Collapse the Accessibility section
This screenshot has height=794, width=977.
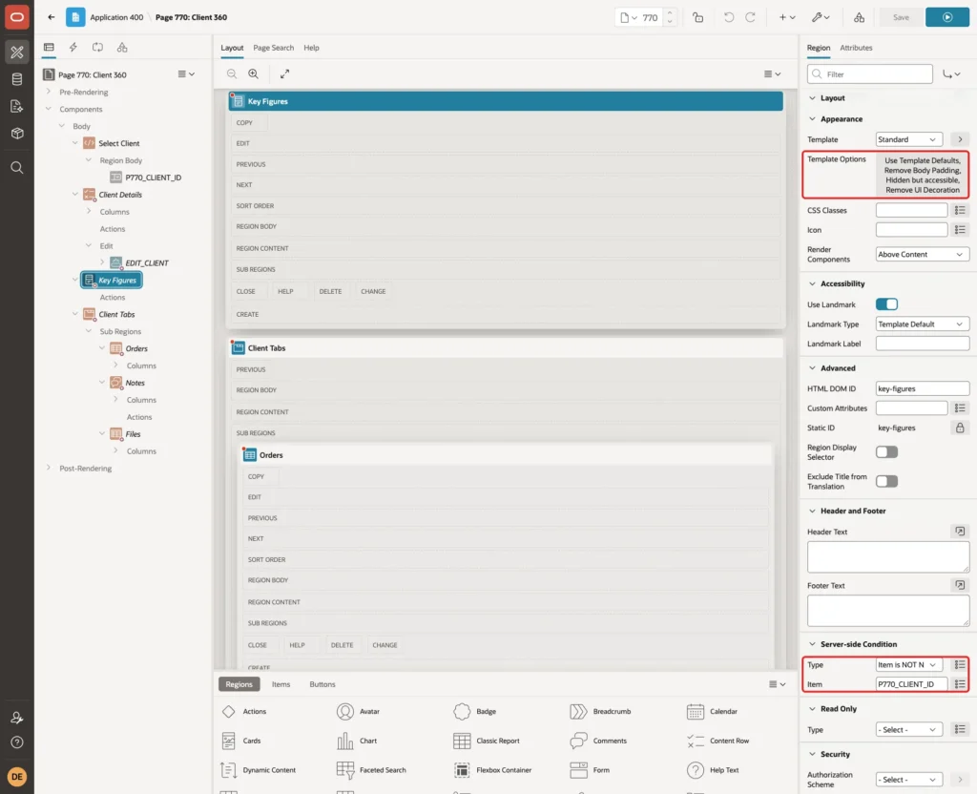(812, 283)
